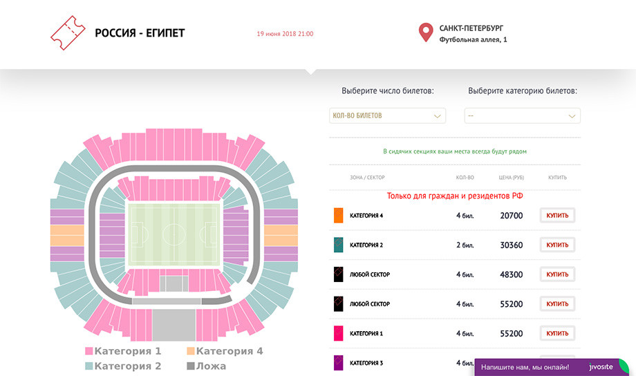
Task: Click the black icon of second Любой сектор
Action: point(339,304)
